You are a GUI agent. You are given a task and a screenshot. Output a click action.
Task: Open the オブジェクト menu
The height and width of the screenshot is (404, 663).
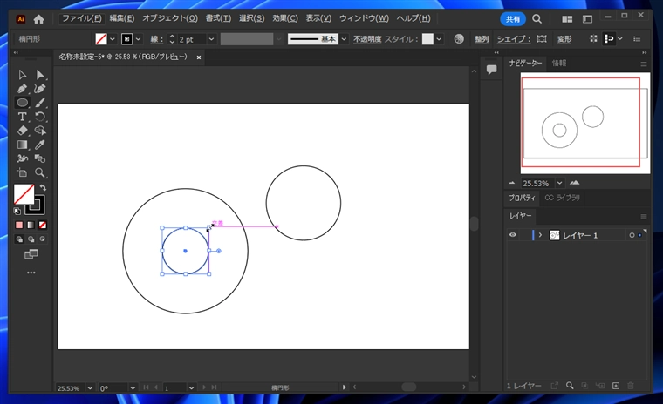170,18
